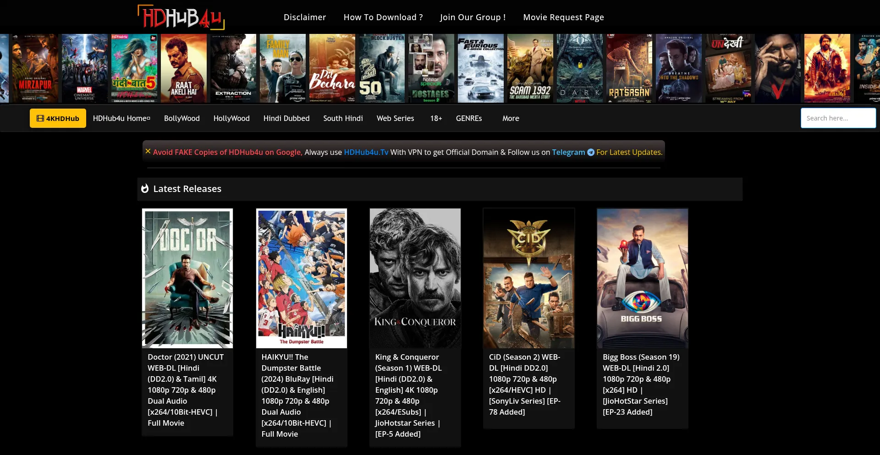Click the HDHub4u site logo
880x455 pixels.
(x=181, y=17)
